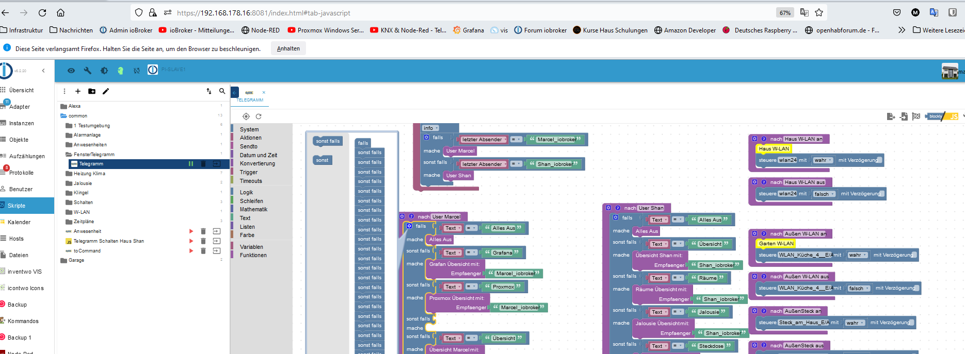Bookmark page with the star icon
965x354 pixels.
(x=819, y=13)
